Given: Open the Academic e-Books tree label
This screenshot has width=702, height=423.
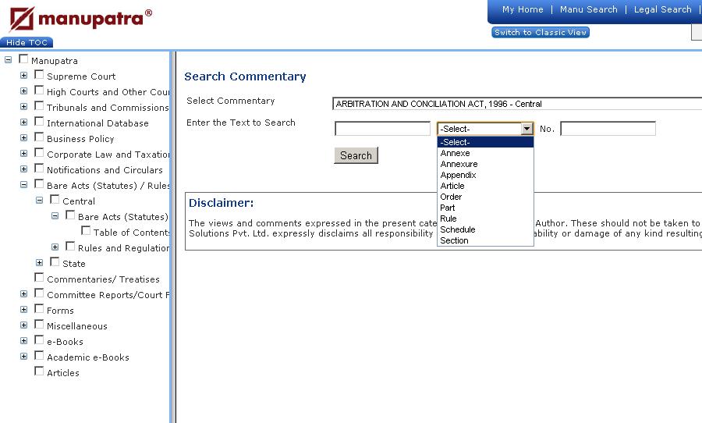Looking at the screenshot, I should (87, 357).
